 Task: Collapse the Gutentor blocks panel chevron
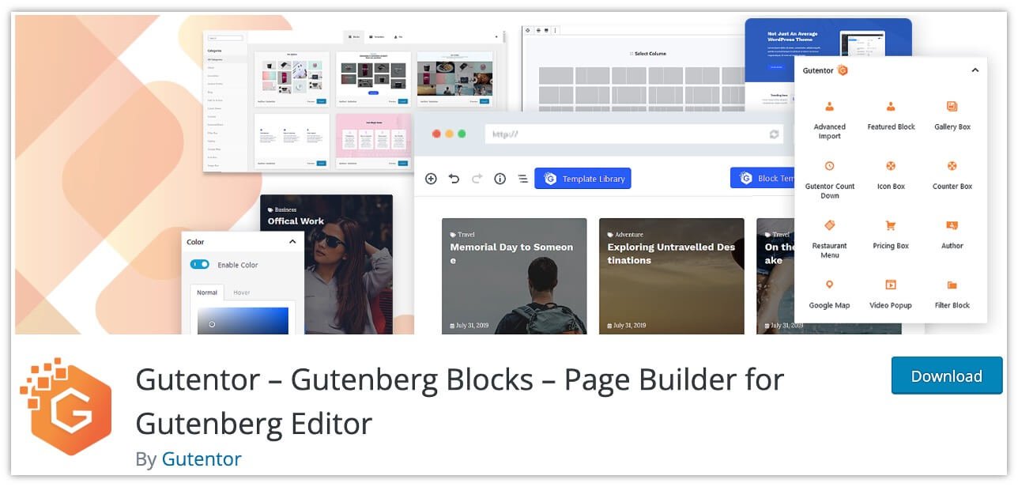click(975, 70)
